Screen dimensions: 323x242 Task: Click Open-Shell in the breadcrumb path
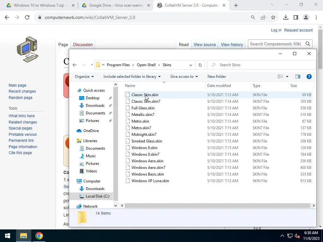pos(146,65)
